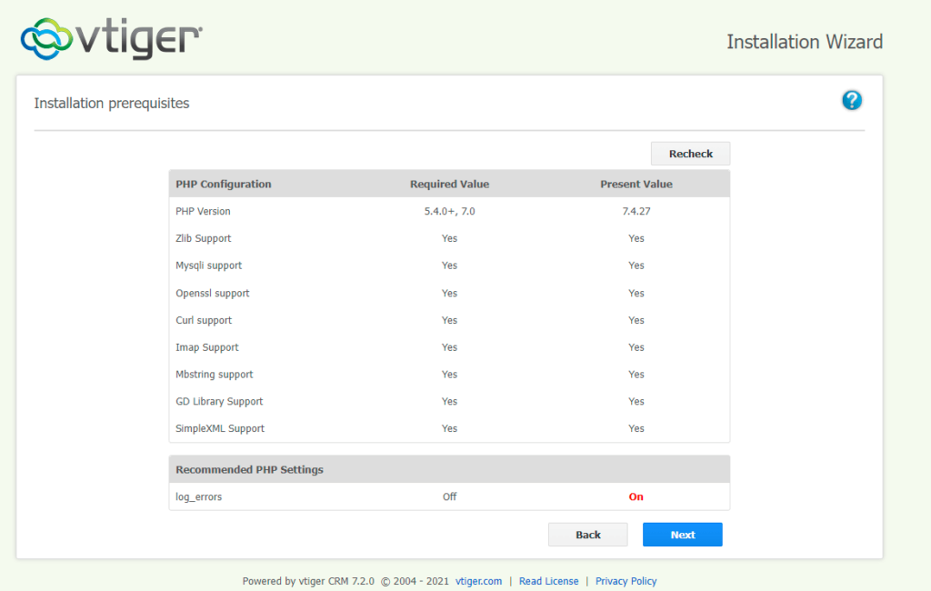Select the SimpleXML Support label
This screenshot has width=931, height=591.
point(220,428)
